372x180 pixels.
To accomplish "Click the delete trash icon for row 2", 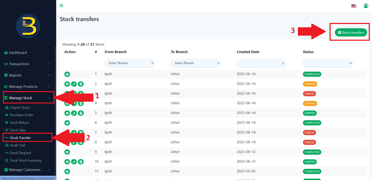I will coord(81,84).
